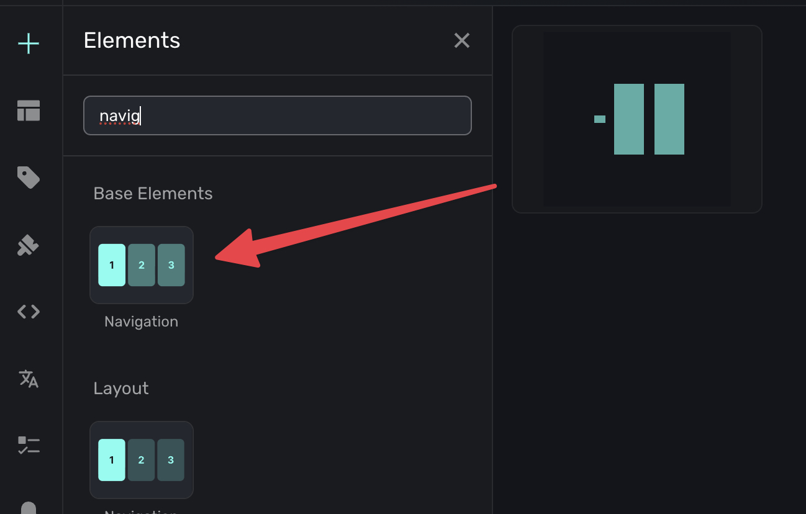Open the translation icon in sidebar

[x=29, y=378]
